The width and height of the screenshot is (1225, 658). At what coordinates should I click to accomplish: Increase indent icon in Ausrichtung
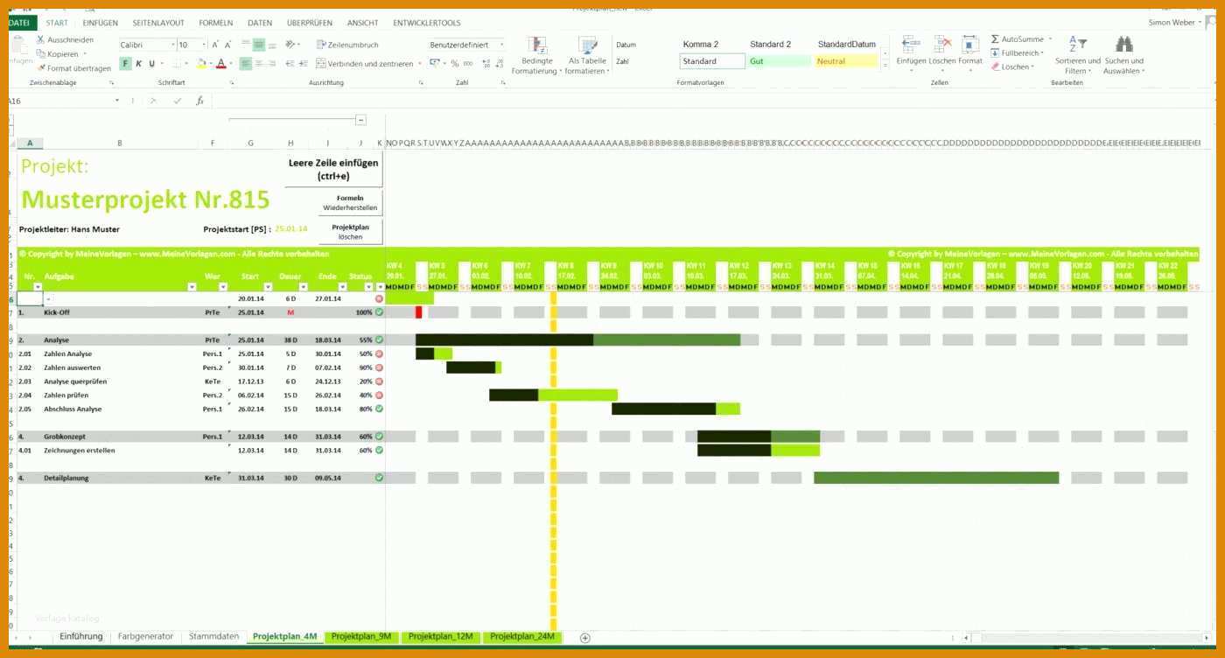pyautogui.click(x=303, y=64)
